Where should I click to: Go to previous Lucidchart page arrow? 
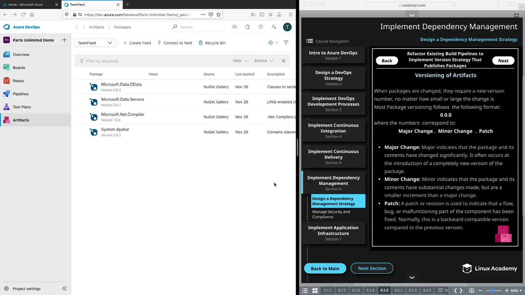[455, 290]
